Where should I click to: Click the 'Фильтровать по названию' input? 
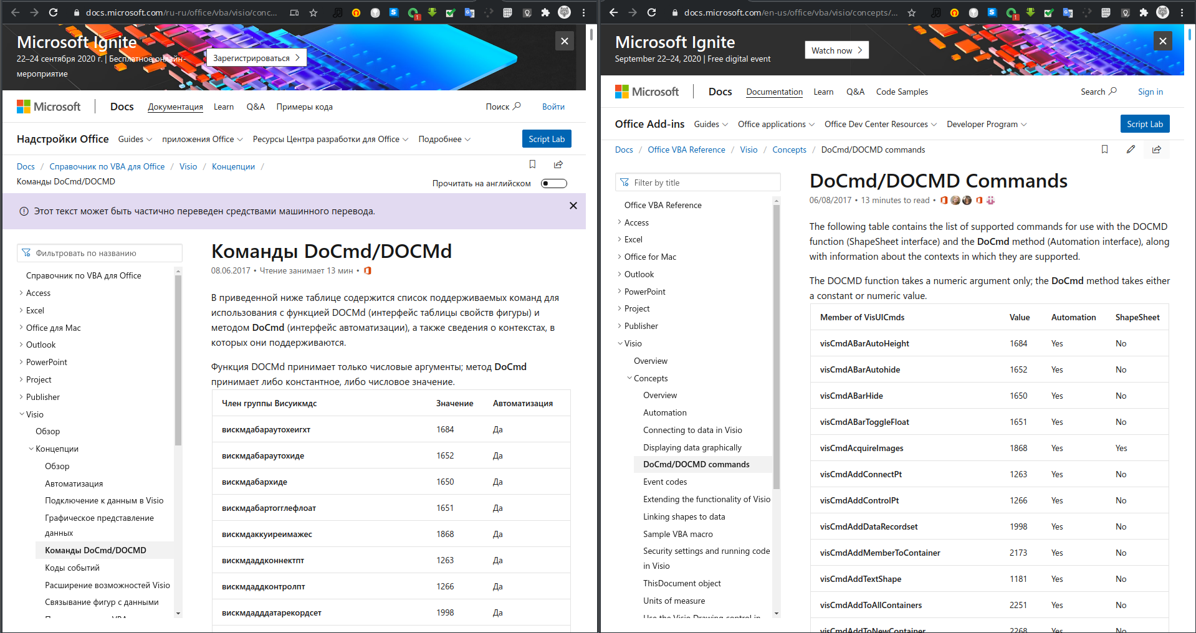[100, 253]
